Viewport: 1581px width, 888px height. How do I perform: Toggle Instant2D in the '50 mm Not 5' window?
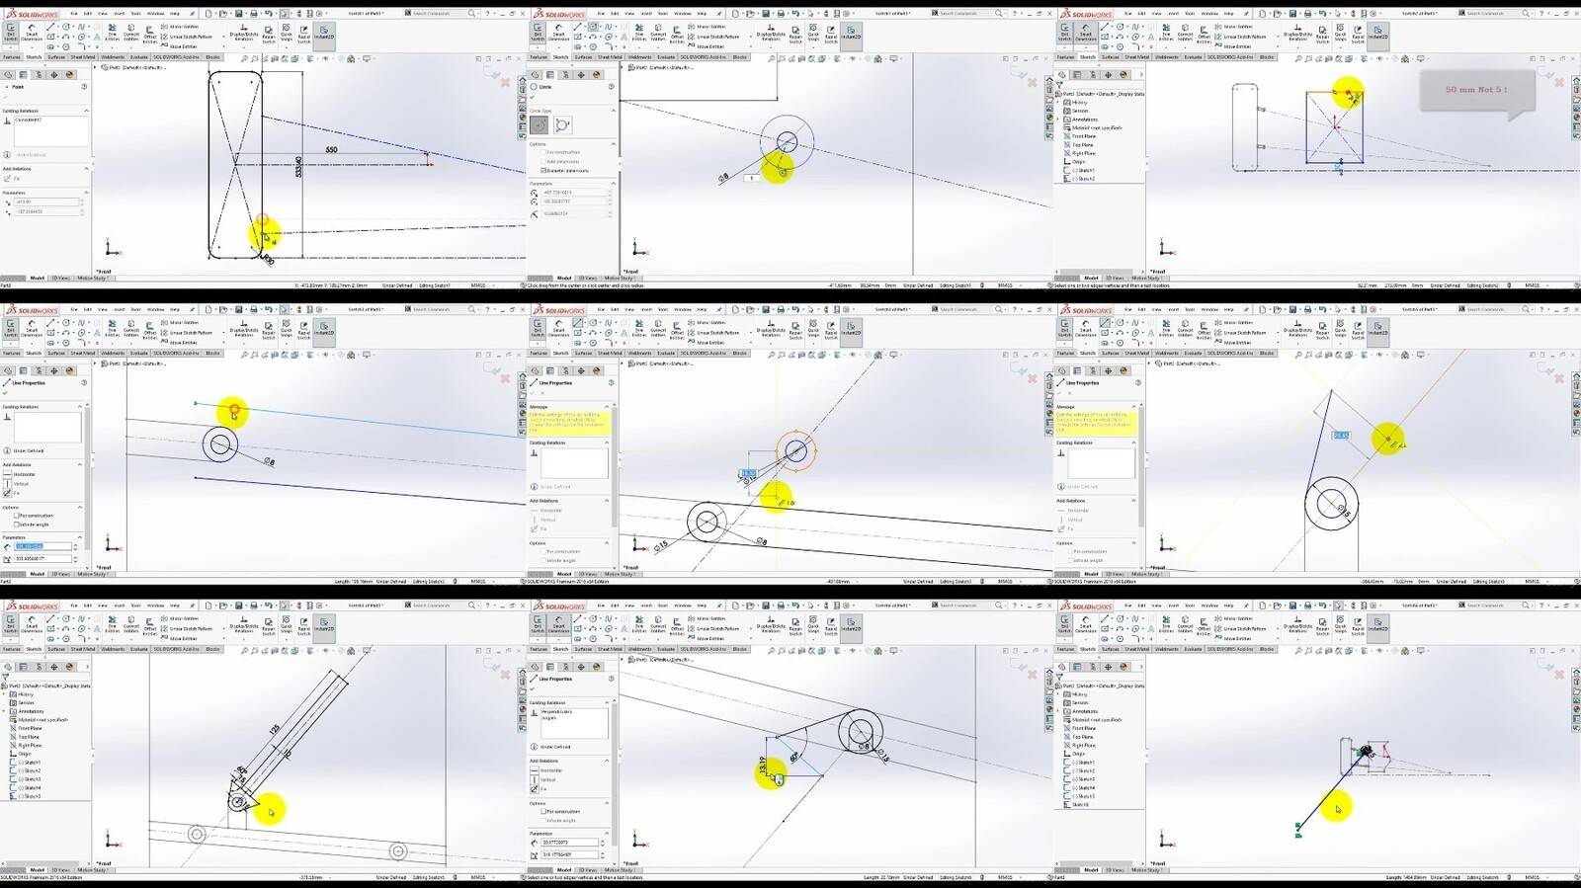pos(1377,33)
